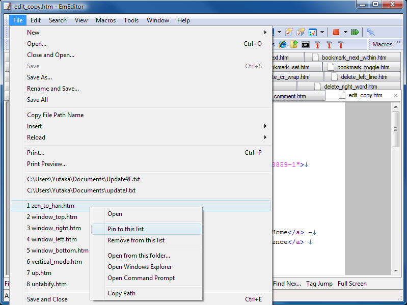Viewport: 407px width, 305px height.
Task: Click the folder with green arrow icon
Action: pos(294,44)
